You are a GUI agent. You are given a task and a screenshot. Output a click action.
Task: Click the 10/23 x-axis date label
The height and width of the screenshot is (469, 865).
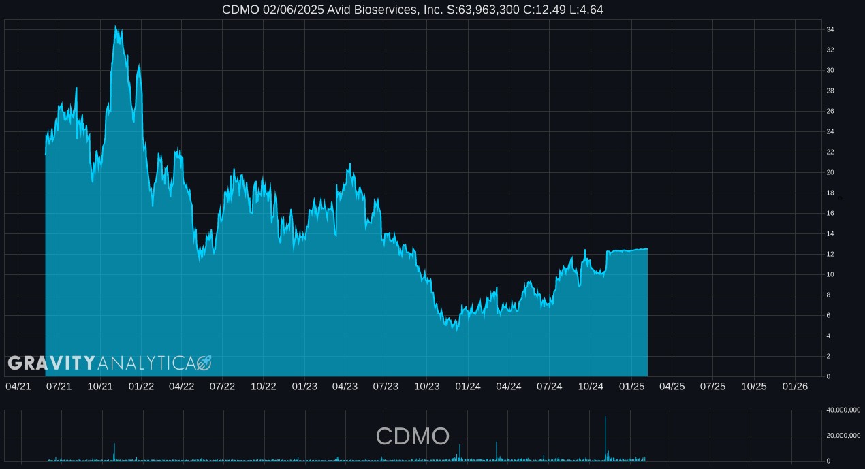[427, 386]
